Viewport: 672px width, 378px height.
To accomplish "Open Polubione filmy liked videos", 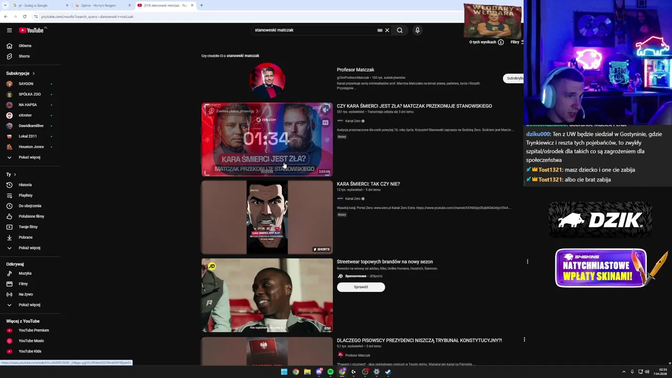I will pos(30,216).
